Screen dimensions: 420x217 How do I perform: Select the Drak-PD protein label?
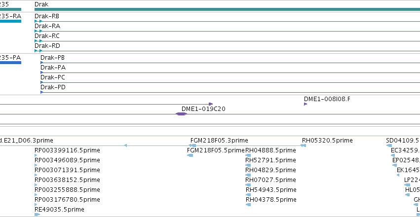(53, 87)
